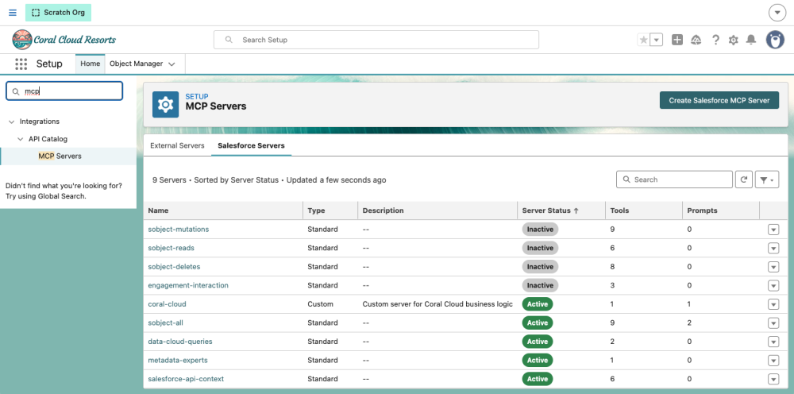Open the Object Manager tab
The width and height of the screenshot is (794, 394).
point(137,64)
